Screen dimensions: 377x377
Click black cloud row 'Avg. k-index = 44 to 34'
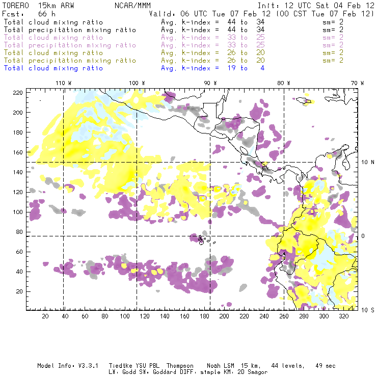click(x=213, y=22)
